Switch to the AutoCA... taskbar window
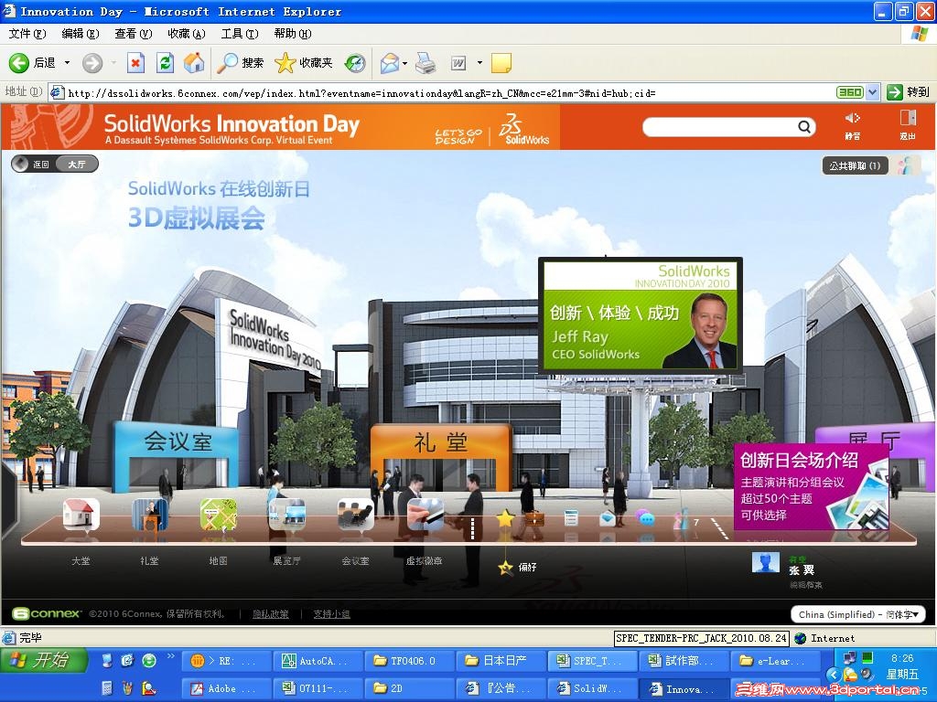Screen dimensions: 937x702 (318, 661)
